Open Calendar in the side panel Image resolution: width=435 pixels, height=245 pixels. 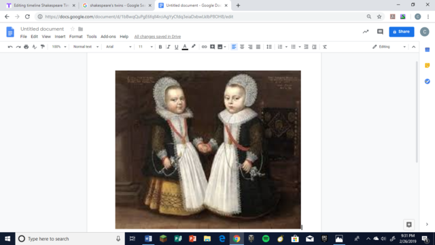(428, 50)
